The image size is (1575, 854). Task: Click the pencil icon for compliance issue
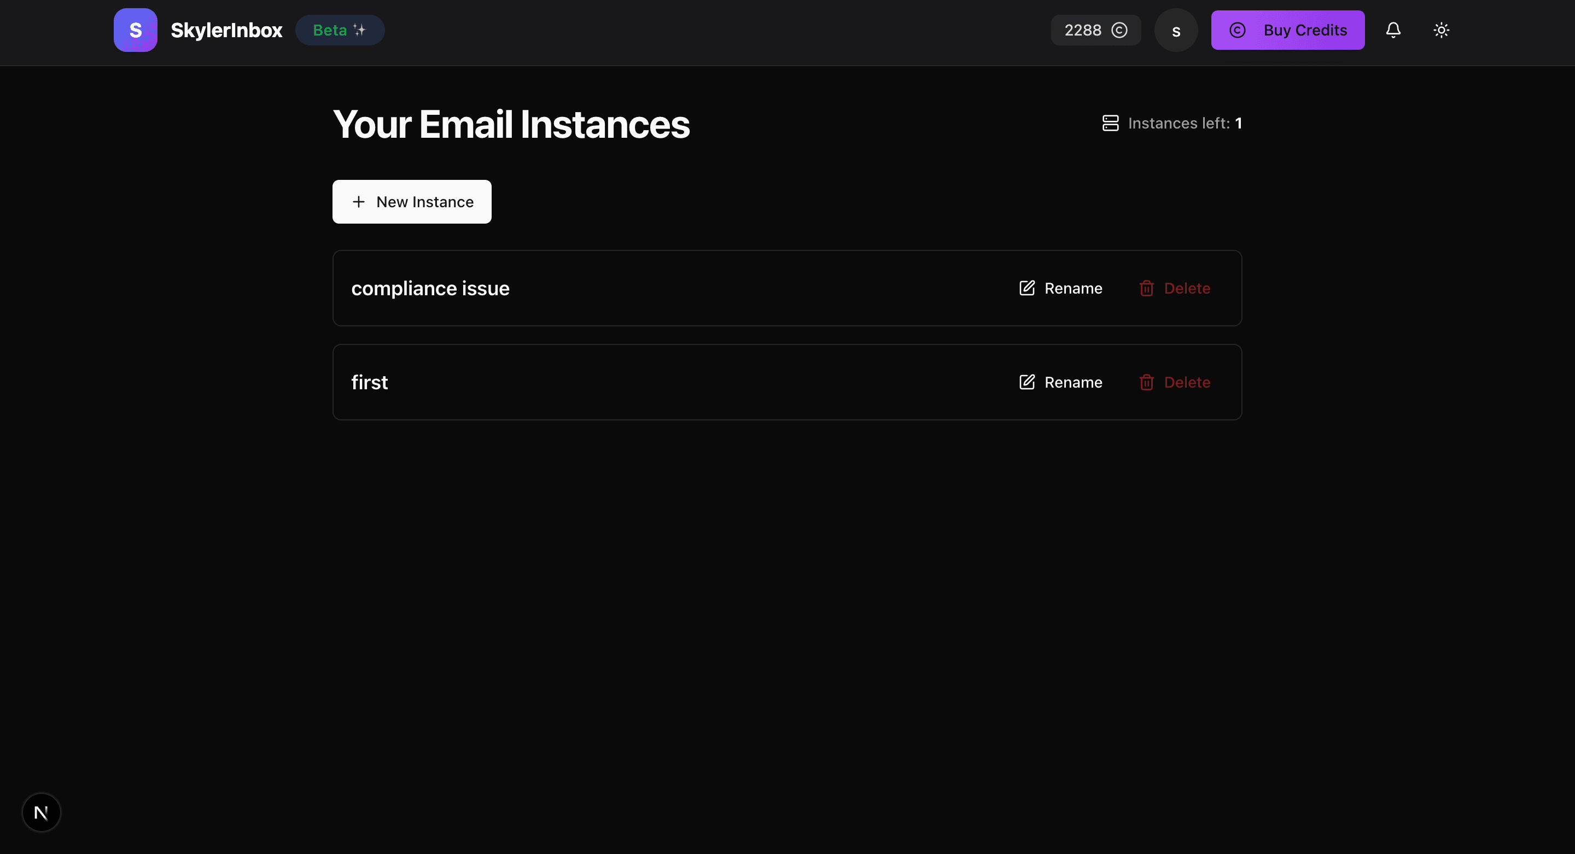coord(1027,288)
